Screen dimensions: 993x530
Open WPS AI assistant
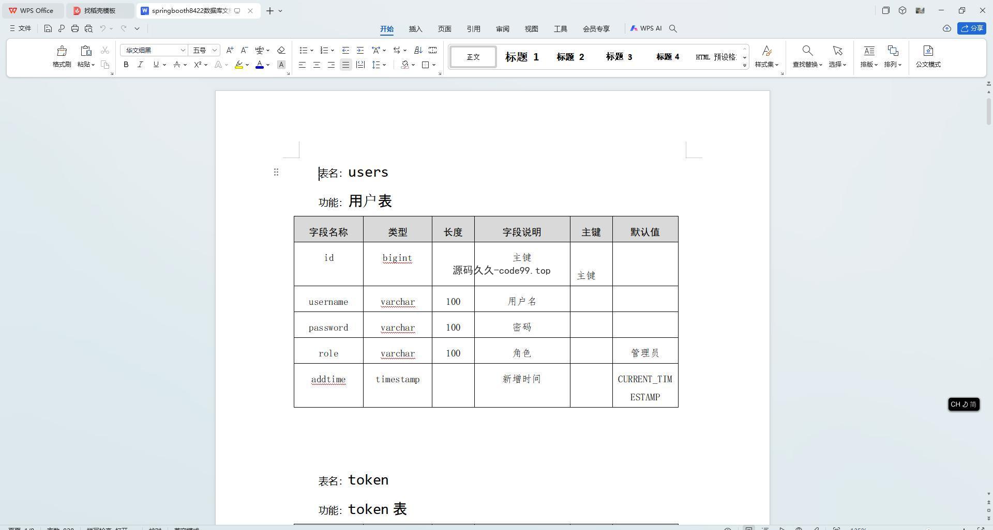pyautogui.click(x=646, y=28)
